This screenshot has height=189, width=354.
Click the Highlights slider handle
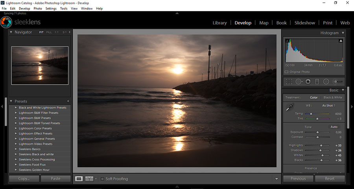pos(321,145)
